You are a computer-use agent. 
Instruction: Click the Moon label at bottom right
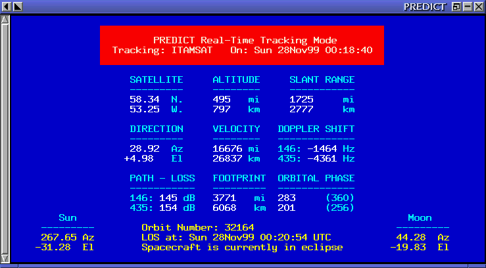click(419, 217)
